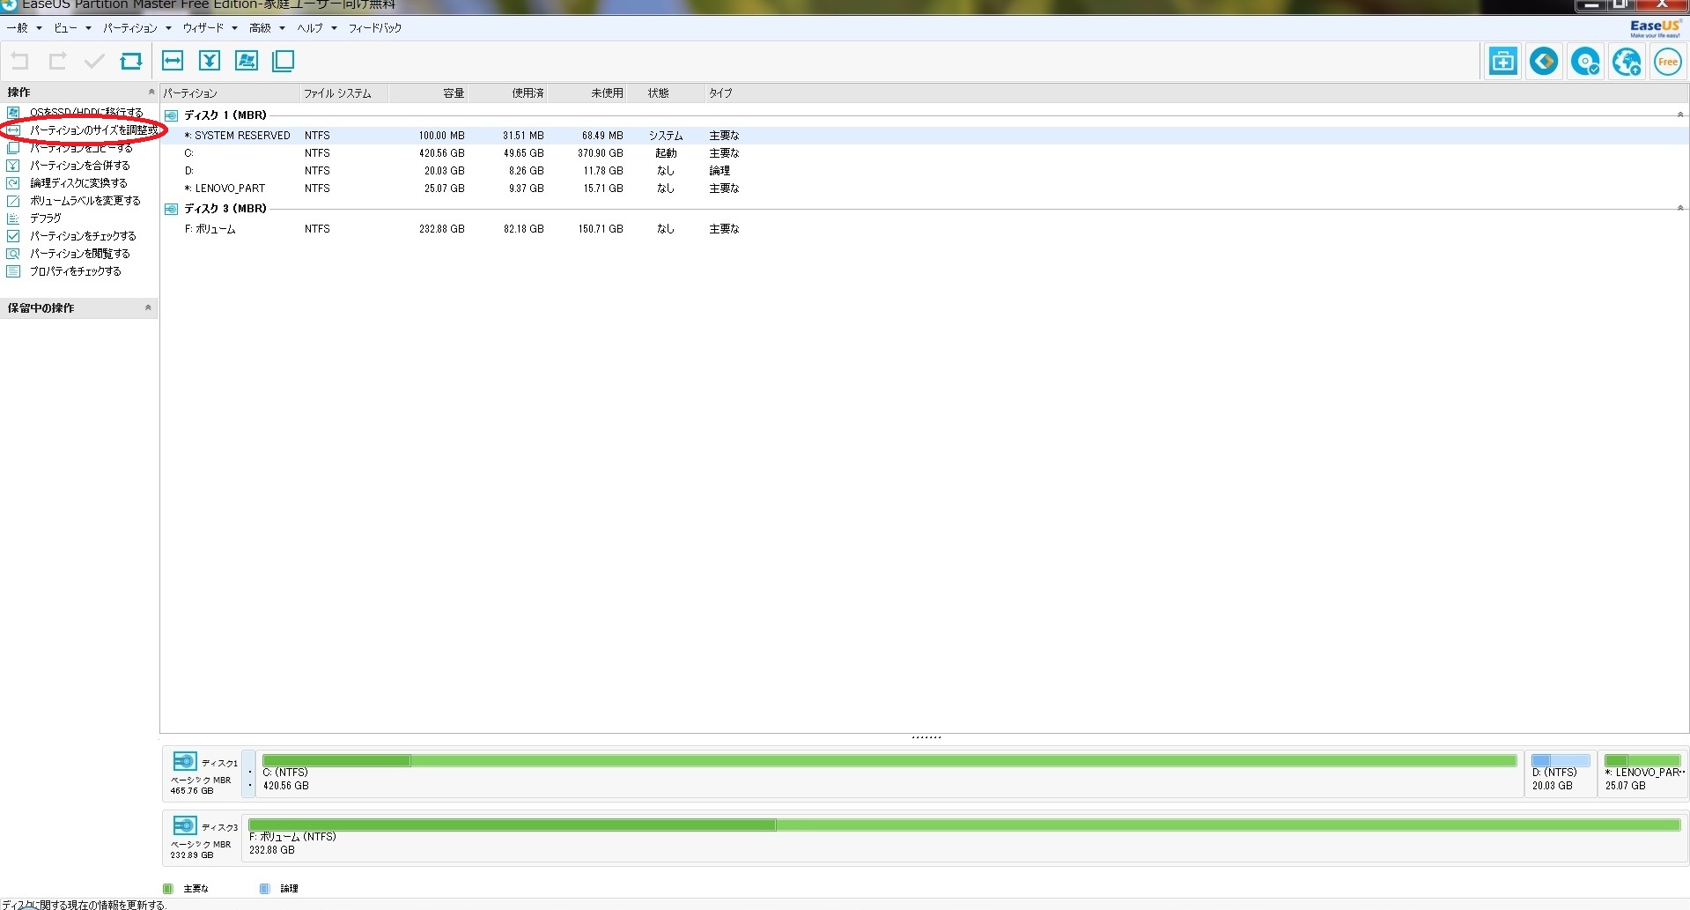The height and width of the screenshot is (910, 1690).
Task: Open the Migrate OS toolbar icon
Action: click(247, 61)
